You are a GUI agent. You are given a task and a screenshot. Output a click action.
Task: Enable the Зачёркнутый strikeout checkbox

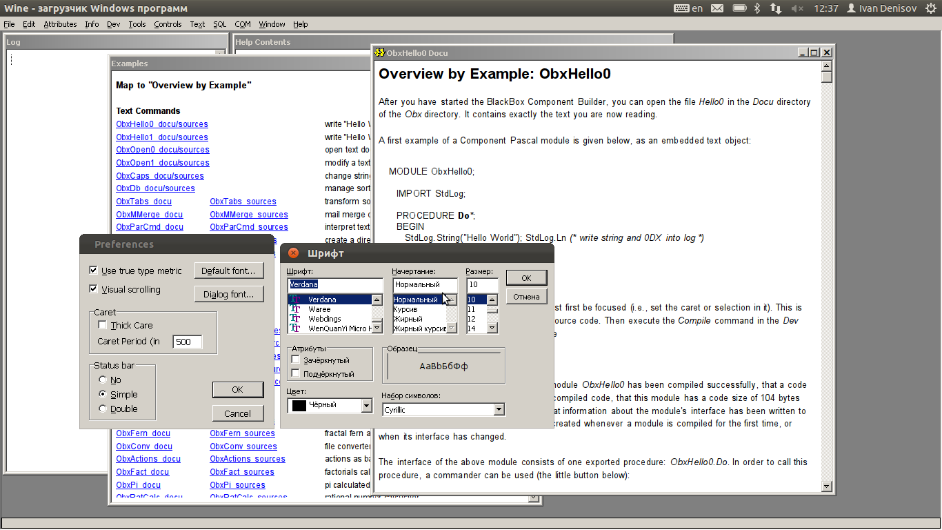click(x=296, y=360)
